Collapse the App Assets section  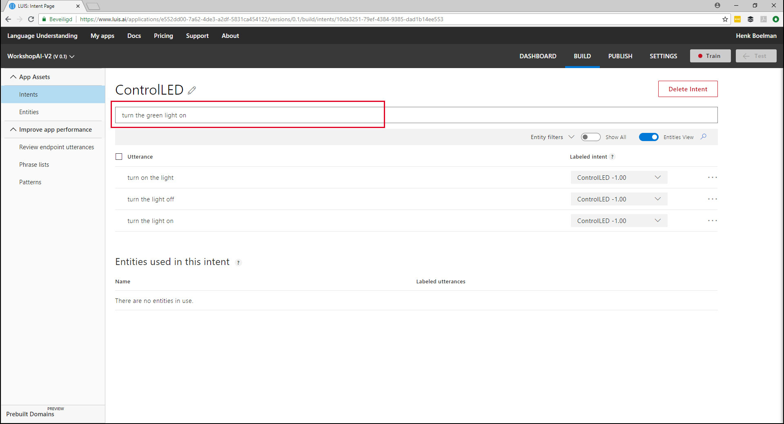[x=13, y=77]
